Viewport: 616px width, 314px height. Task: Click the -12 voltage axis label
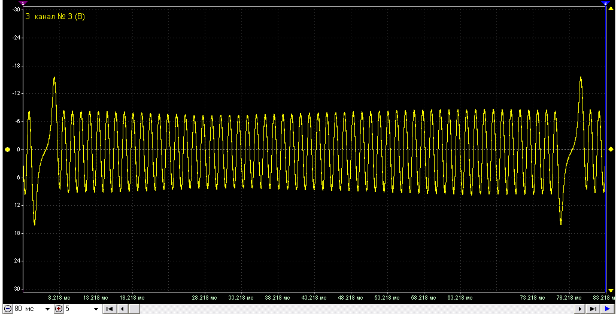pos(17,94)
